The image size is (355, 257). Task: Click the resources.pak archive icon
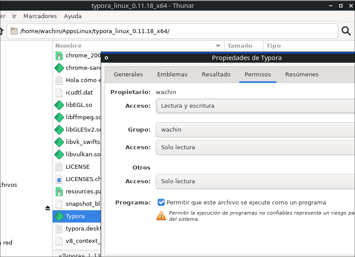[x=59, y=192]
